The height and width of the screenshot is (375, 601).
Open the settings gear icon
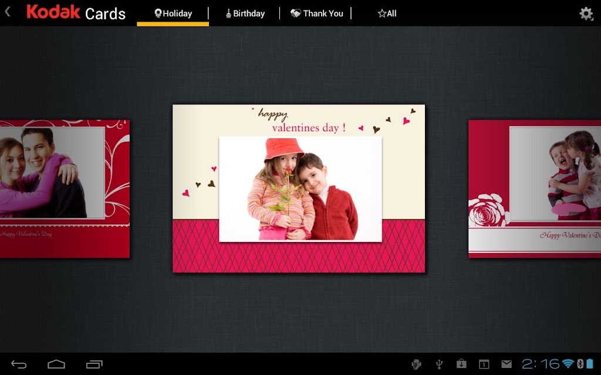pos(586,13)
